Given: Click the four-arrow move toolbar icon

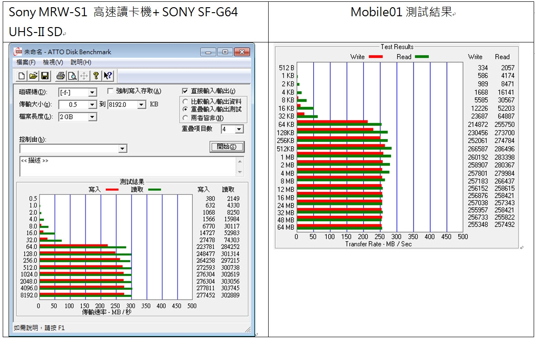Looking at the screenshot, I should [x=84, y=76].
